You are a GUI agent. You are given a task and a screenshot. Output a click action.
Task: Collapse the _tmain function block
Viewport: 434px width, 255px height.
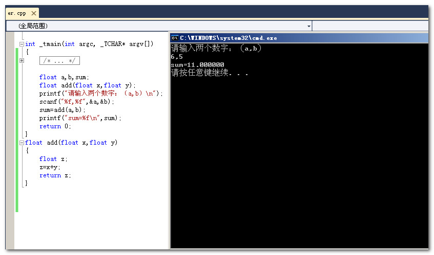click(22, 44)
